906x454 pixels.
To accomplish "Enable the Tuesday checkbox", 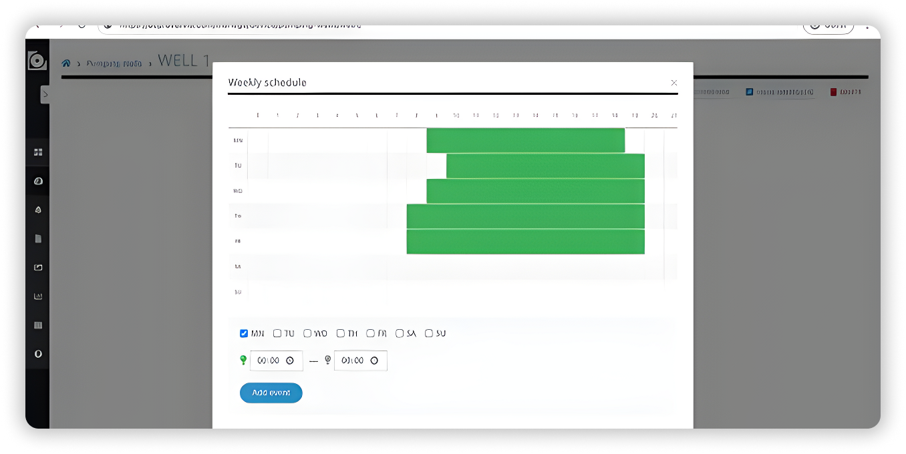I will (x=277, y=333).
